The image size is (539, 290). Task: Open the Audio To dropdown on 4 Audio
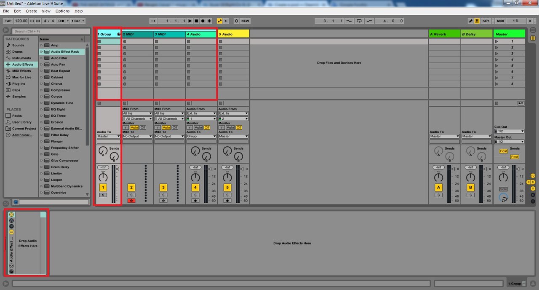tap(201, 136)
